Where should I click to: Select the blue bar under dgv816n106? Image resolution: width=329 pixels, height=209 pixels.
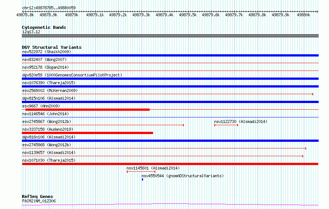170,141
